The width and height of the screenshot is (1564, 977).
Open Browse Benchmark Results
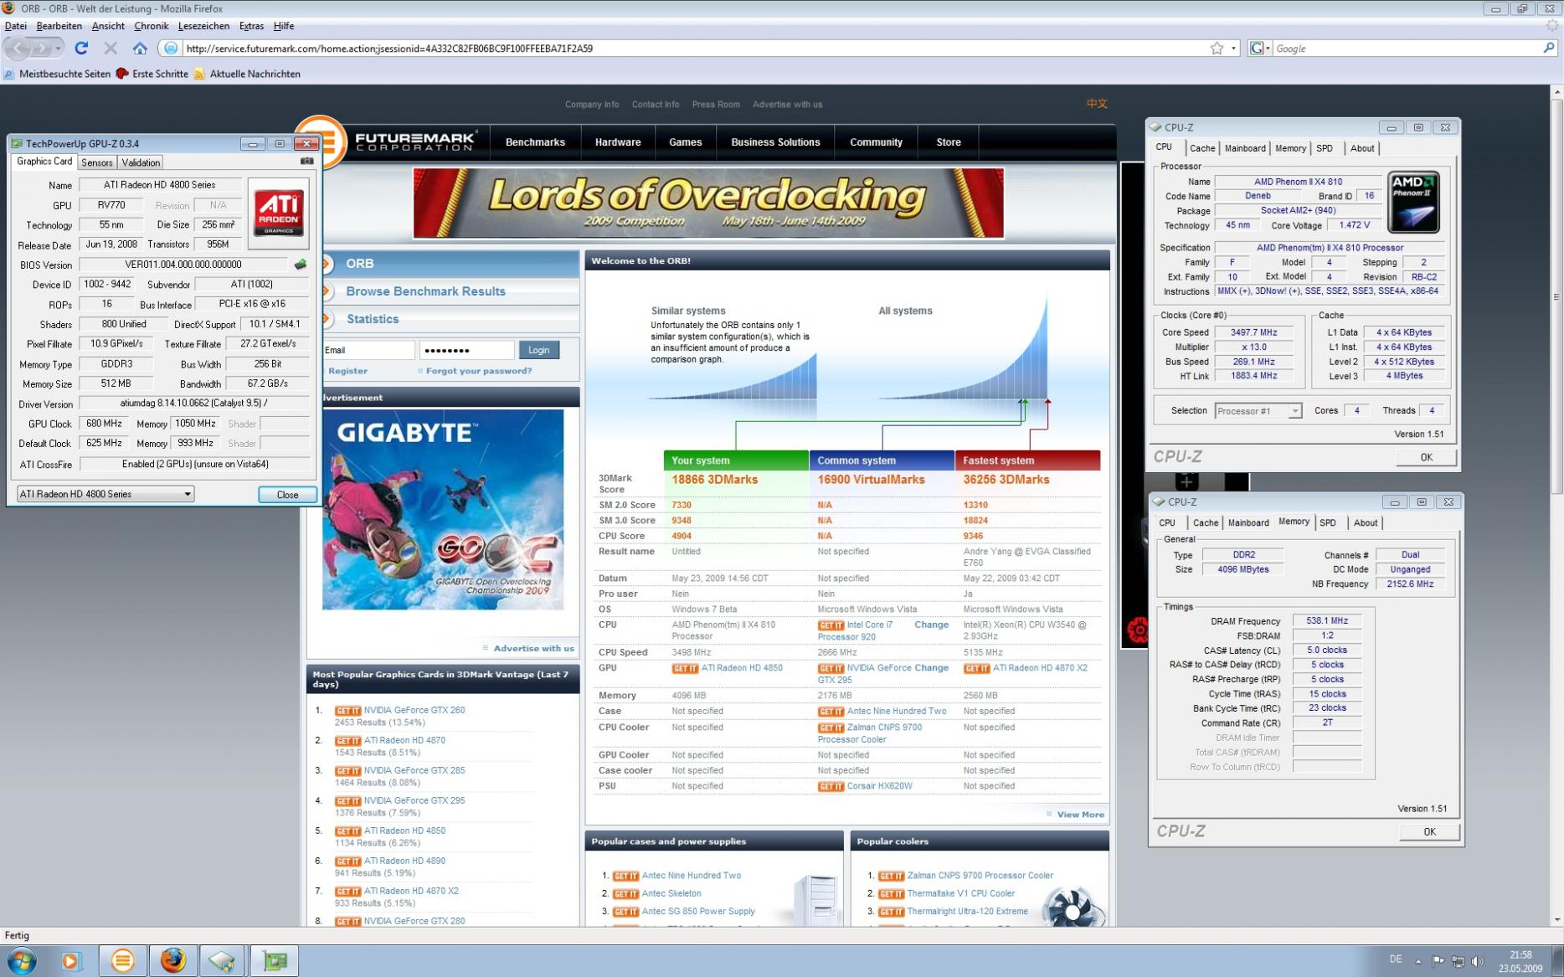point(425,291)
